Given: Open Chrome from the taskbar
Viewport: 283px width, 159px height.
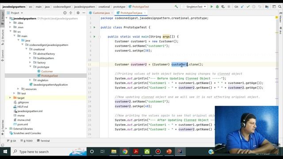Looking at the screenshot, I should (x=125, y=151).
